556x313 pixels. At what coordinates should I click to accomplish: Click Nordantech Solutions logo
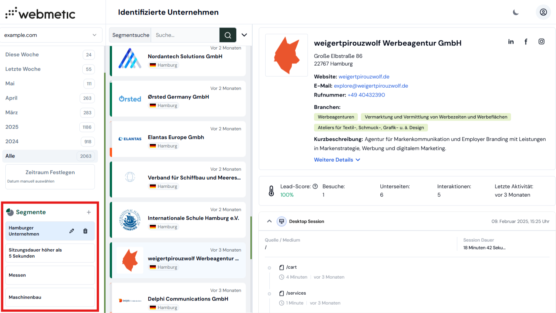(x=130, y=58)
